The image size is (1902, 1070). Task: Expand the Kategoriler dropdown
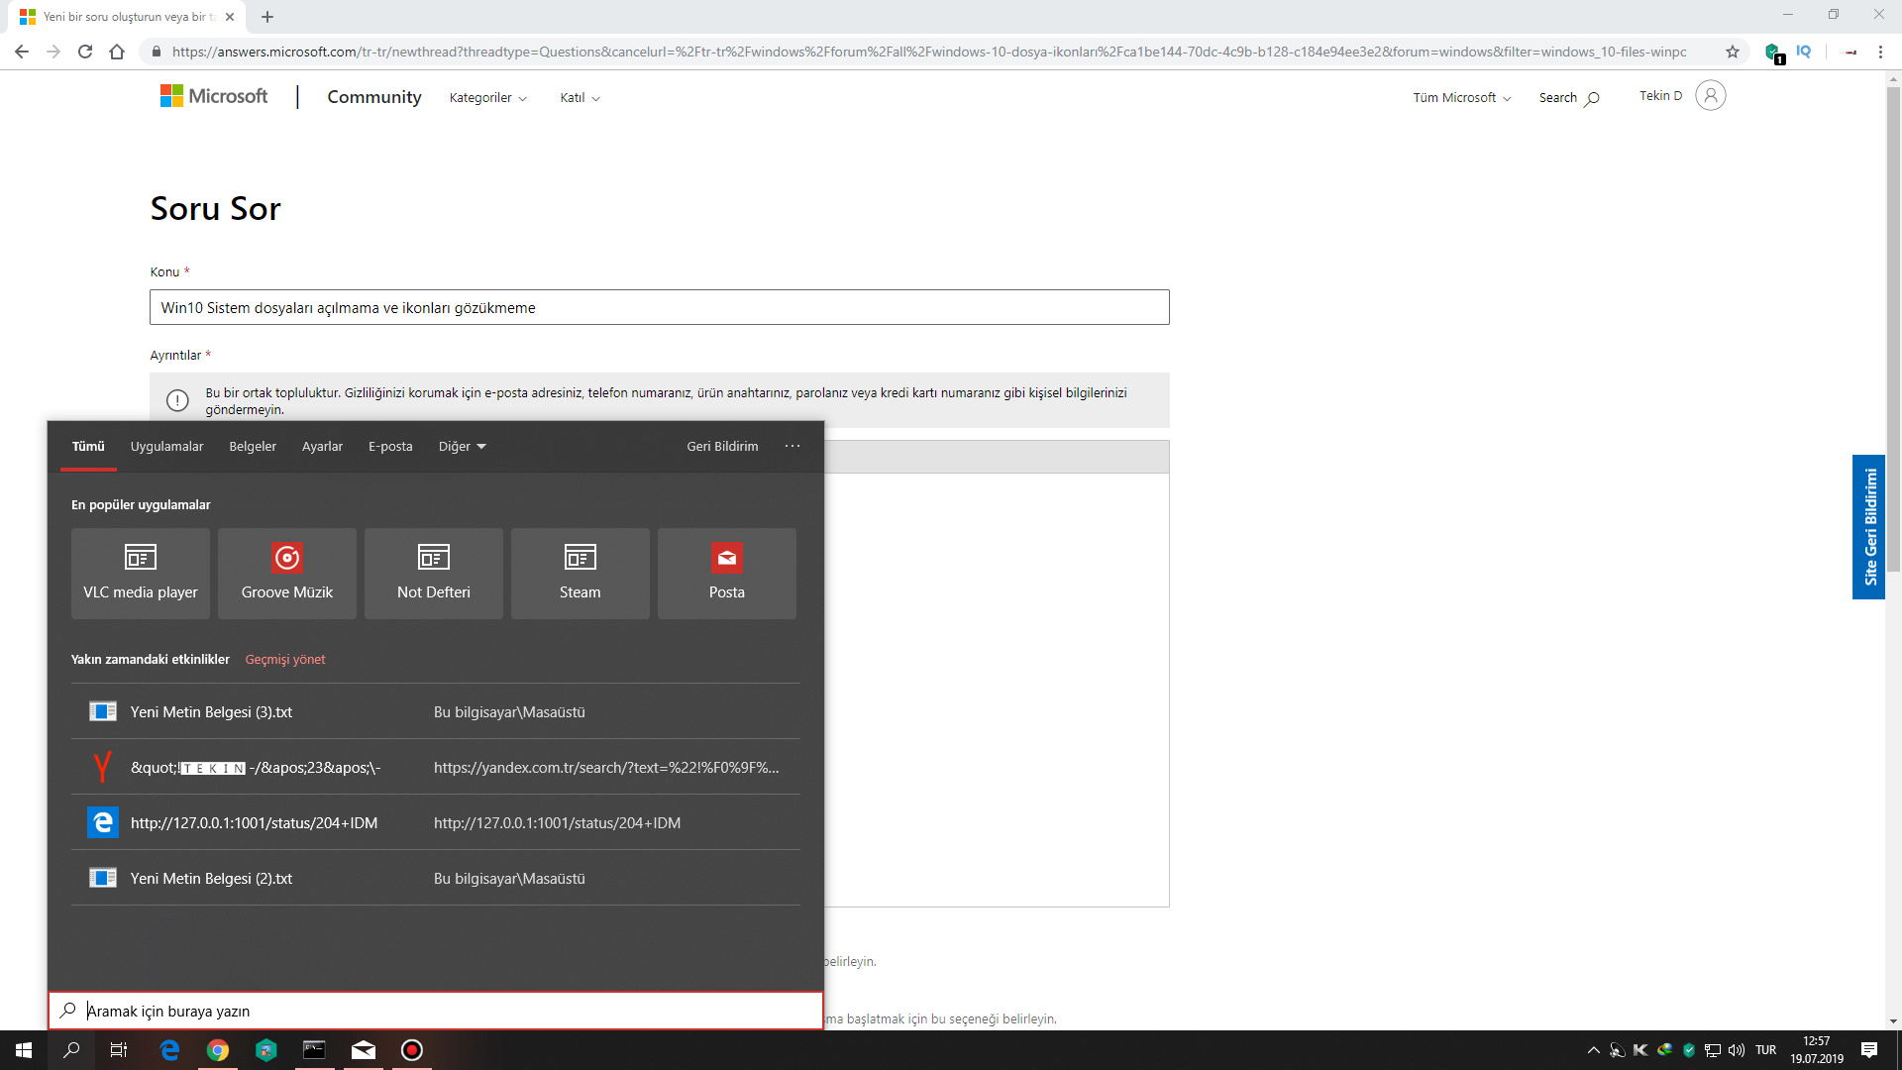click(x=487, y=97)
